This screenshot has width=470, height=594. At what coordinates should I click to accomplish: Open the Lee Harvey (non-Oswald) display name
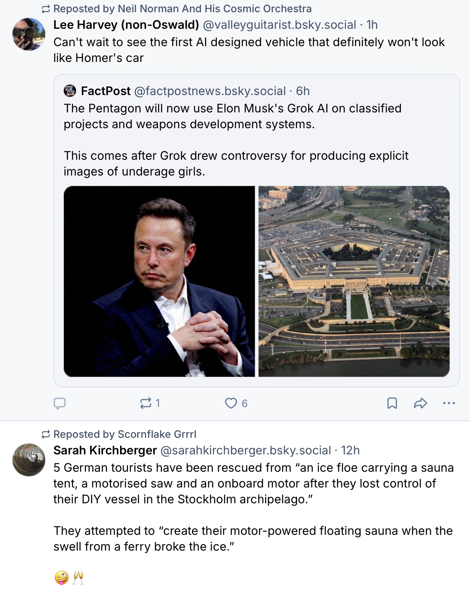coord(126,25)
